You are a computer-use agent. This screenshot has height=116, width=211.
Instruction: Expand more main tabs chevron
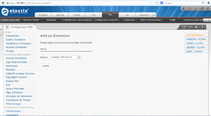(154, 15)
